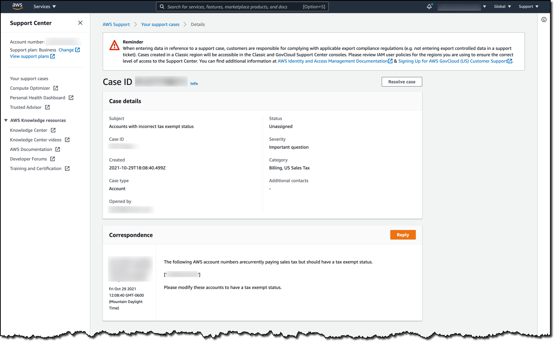554x342 pixels.
Task: Open Signing Up for AWS GovCloud link
Action: point(453,61)
